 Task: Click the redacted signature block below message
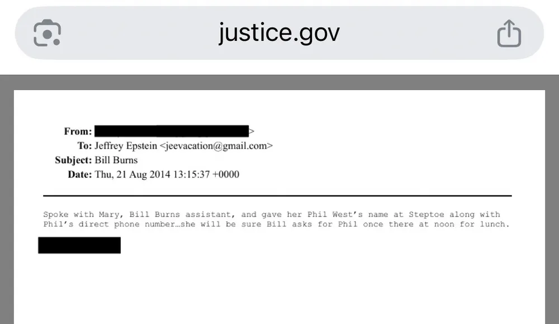79,245
